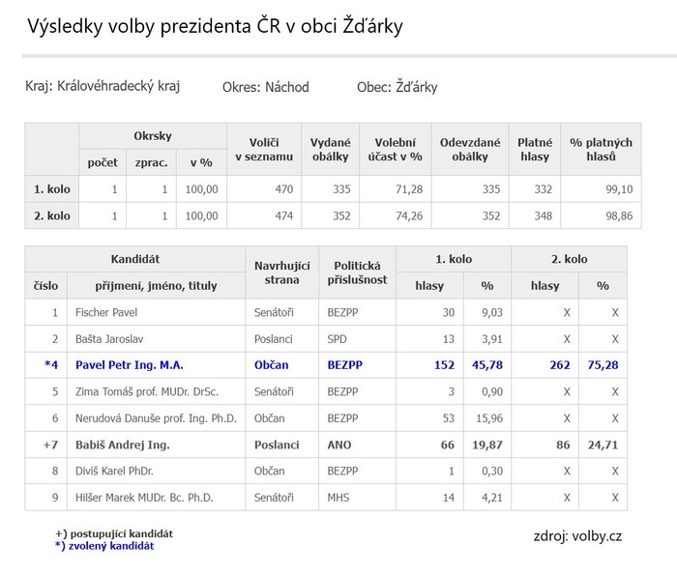Click the zvolený kandidát legend entry
The image size is (677, 574).
click(x=104, y=546)
